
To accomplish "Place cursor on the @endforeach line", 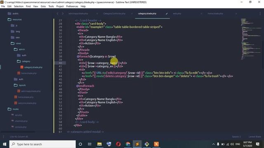I will click(x=85, y=86).
